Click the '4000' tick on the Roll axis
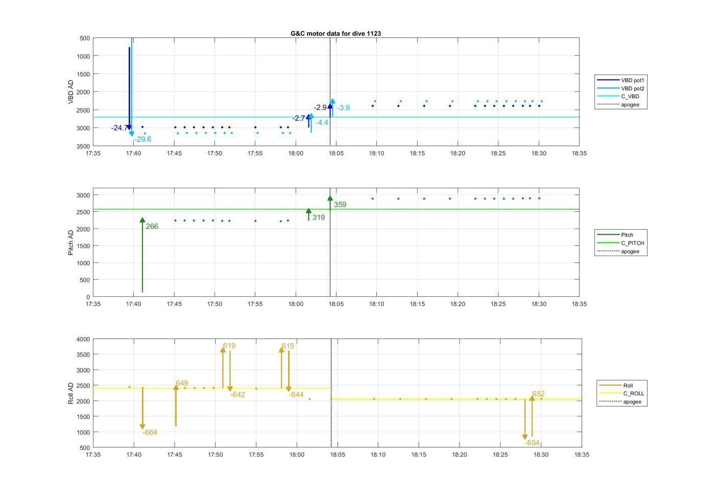715x503 pixels. 83,339
